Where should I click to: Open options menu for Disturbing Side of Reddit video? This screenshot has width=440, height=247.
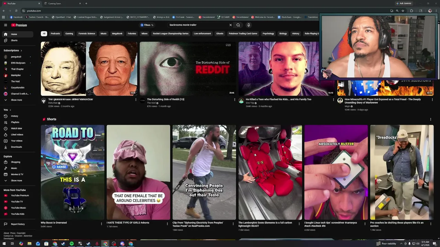tap(235, 100)
